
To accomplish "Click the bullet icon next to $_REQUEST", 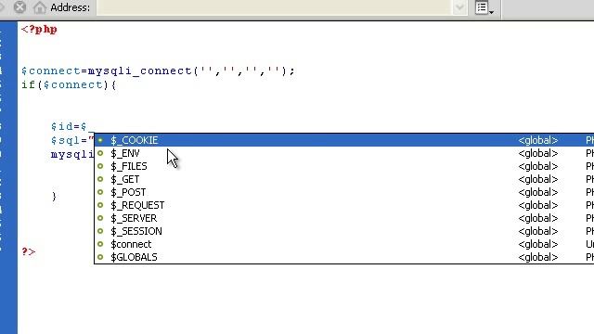I will [x=100, y=205].
